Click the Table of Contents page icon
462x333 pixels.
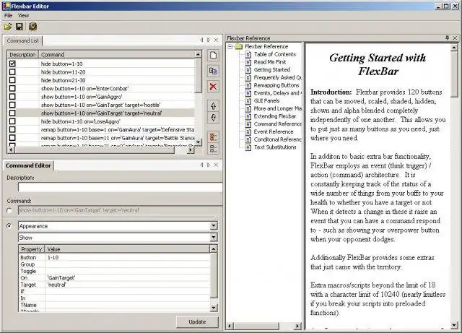coord(248,54)
